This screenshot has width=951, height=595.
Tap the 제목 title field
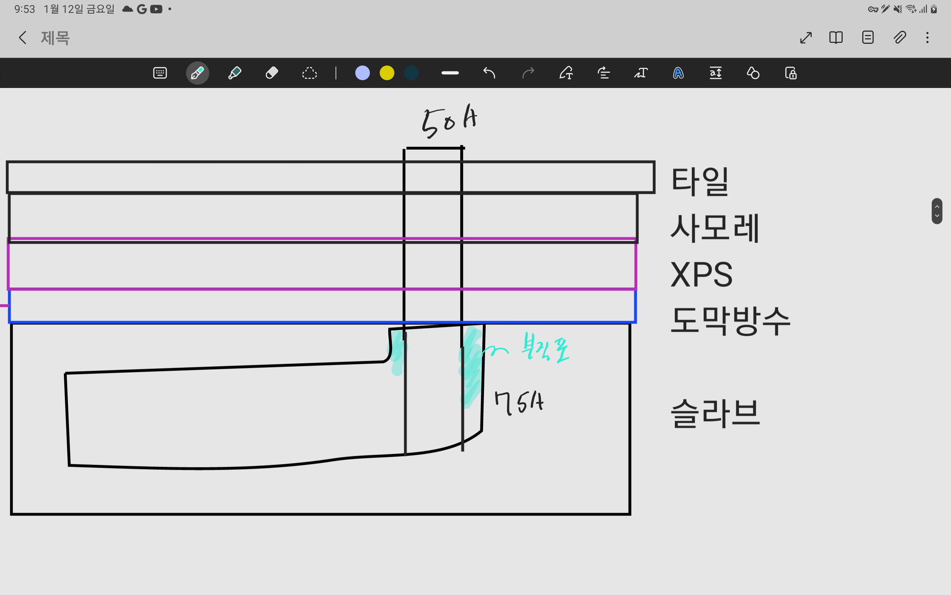(55, 38)
